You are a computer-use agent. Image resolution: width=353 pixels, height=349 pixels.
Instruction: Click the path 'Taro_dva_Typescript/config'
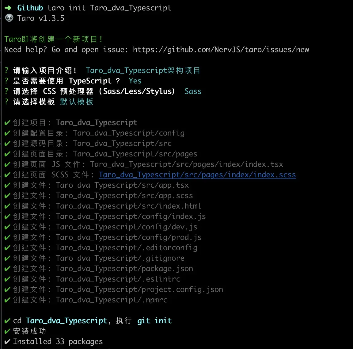pos(129,133)
